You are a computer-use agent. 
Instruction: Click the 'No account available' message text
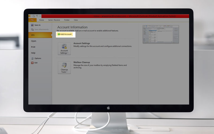click(88, 31)
